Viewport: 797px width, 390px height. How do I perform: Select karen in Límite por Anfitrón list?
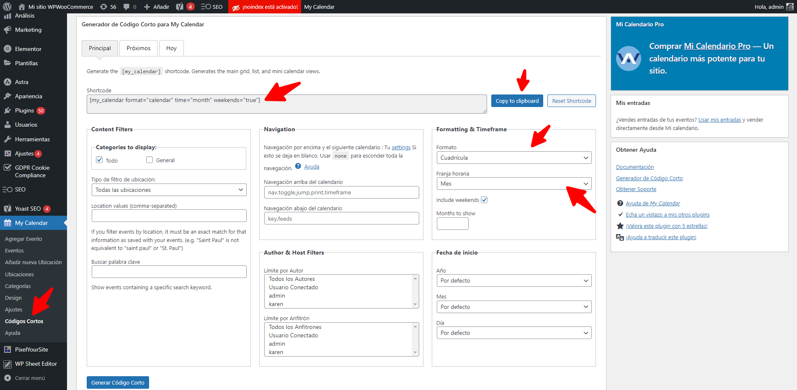(276, 352)
